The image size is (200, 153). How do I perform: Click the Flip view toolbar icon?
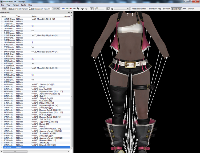82,9
